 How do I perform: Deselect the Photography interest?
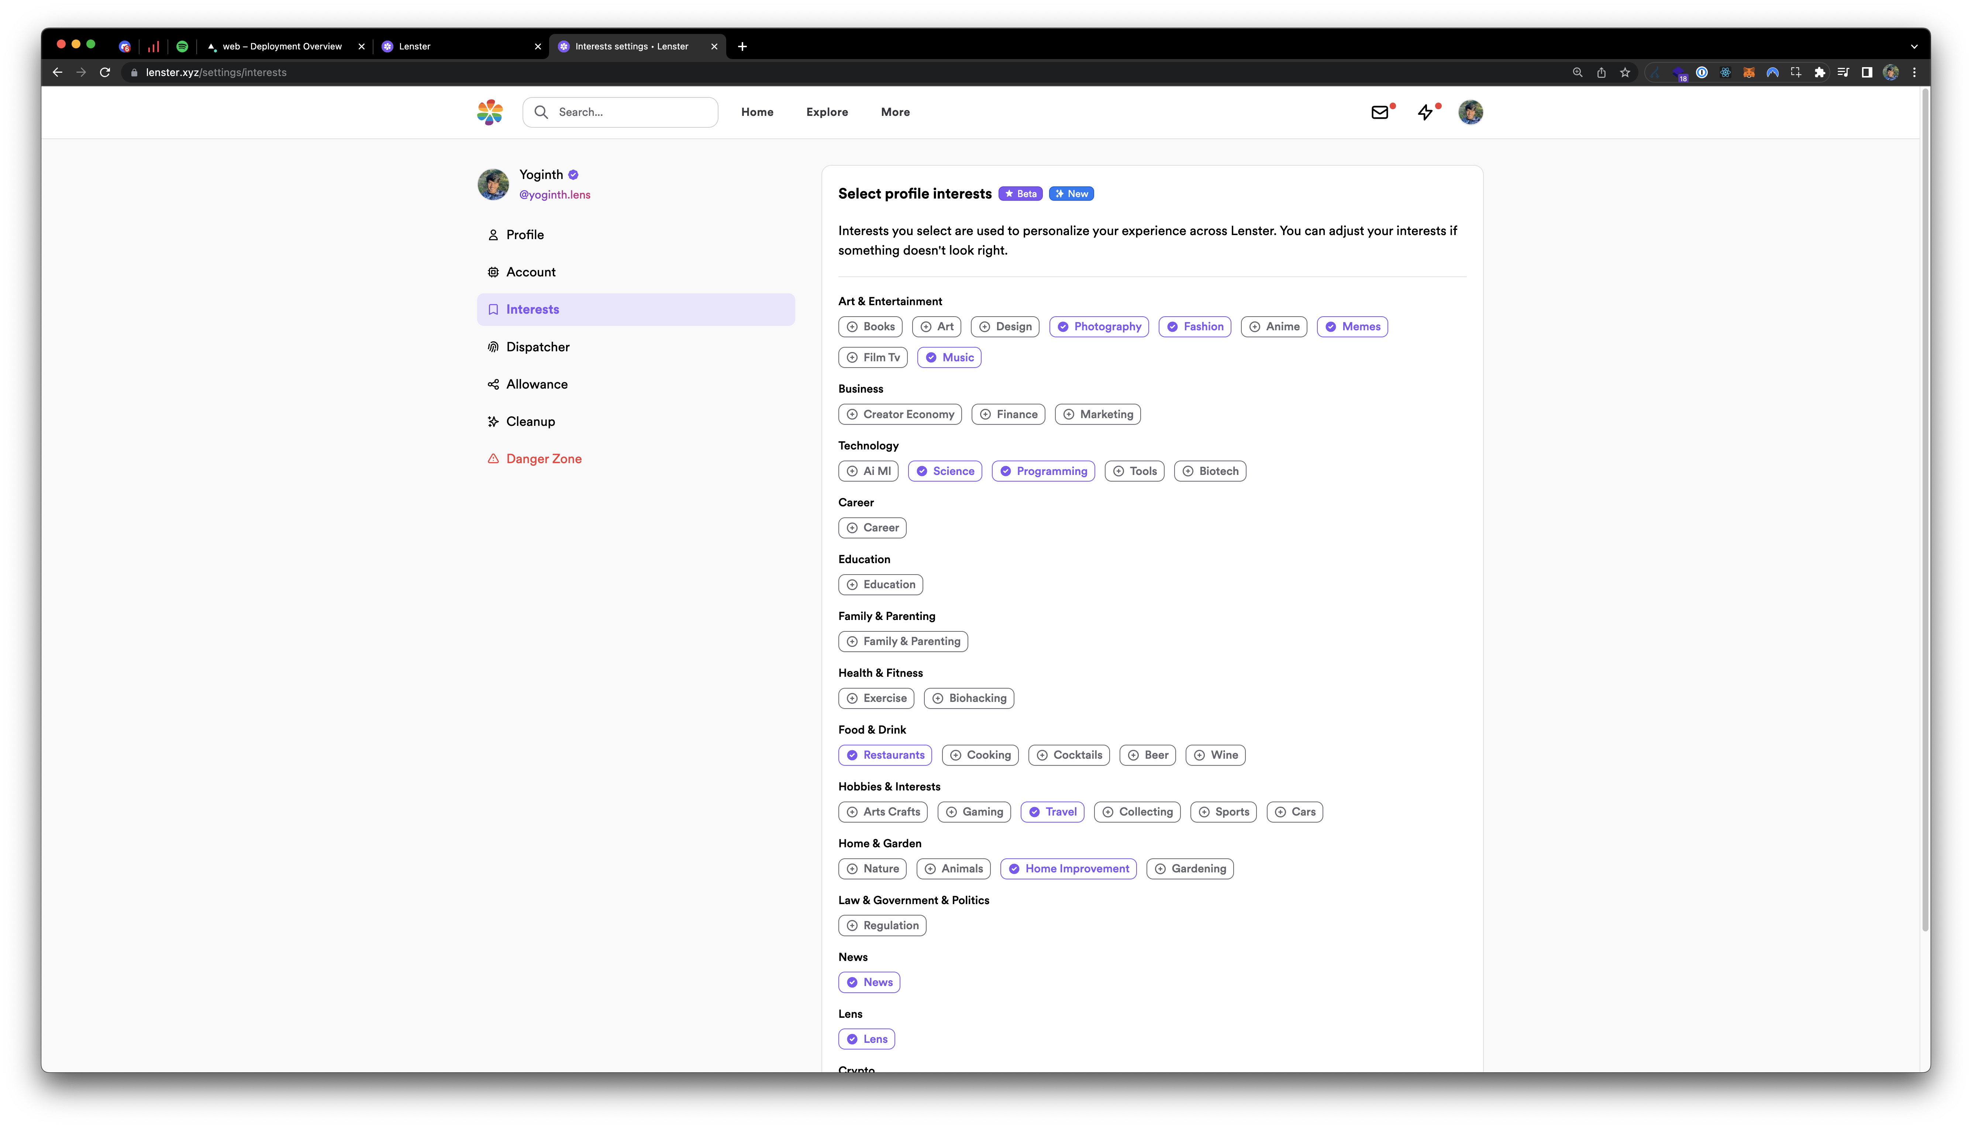pyautogui.click(x=1099, y=327)
